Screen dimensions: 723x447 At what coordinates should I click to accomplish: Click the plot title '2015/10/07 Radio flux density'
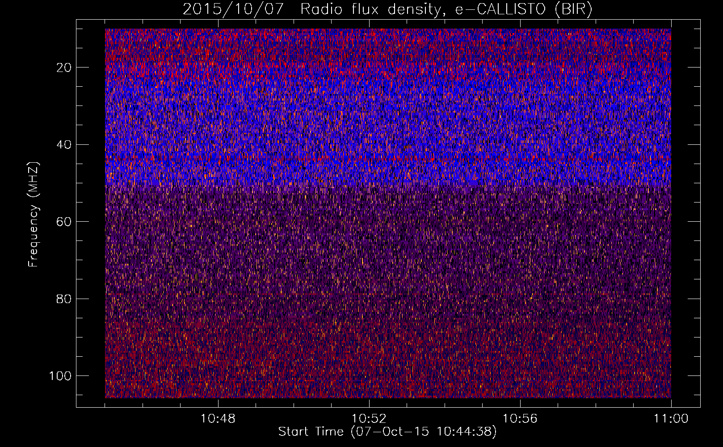(x=387, y=9)
